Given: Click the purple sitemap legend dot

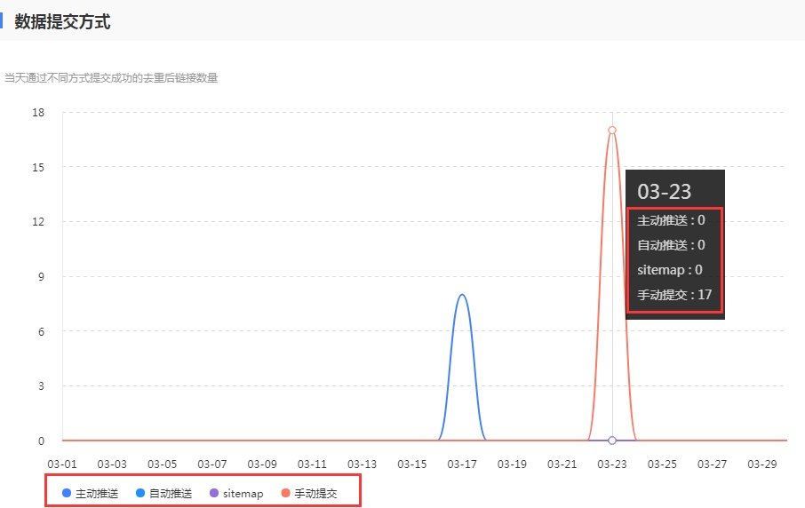Looking at the screenshot, I should coord(214,493).
